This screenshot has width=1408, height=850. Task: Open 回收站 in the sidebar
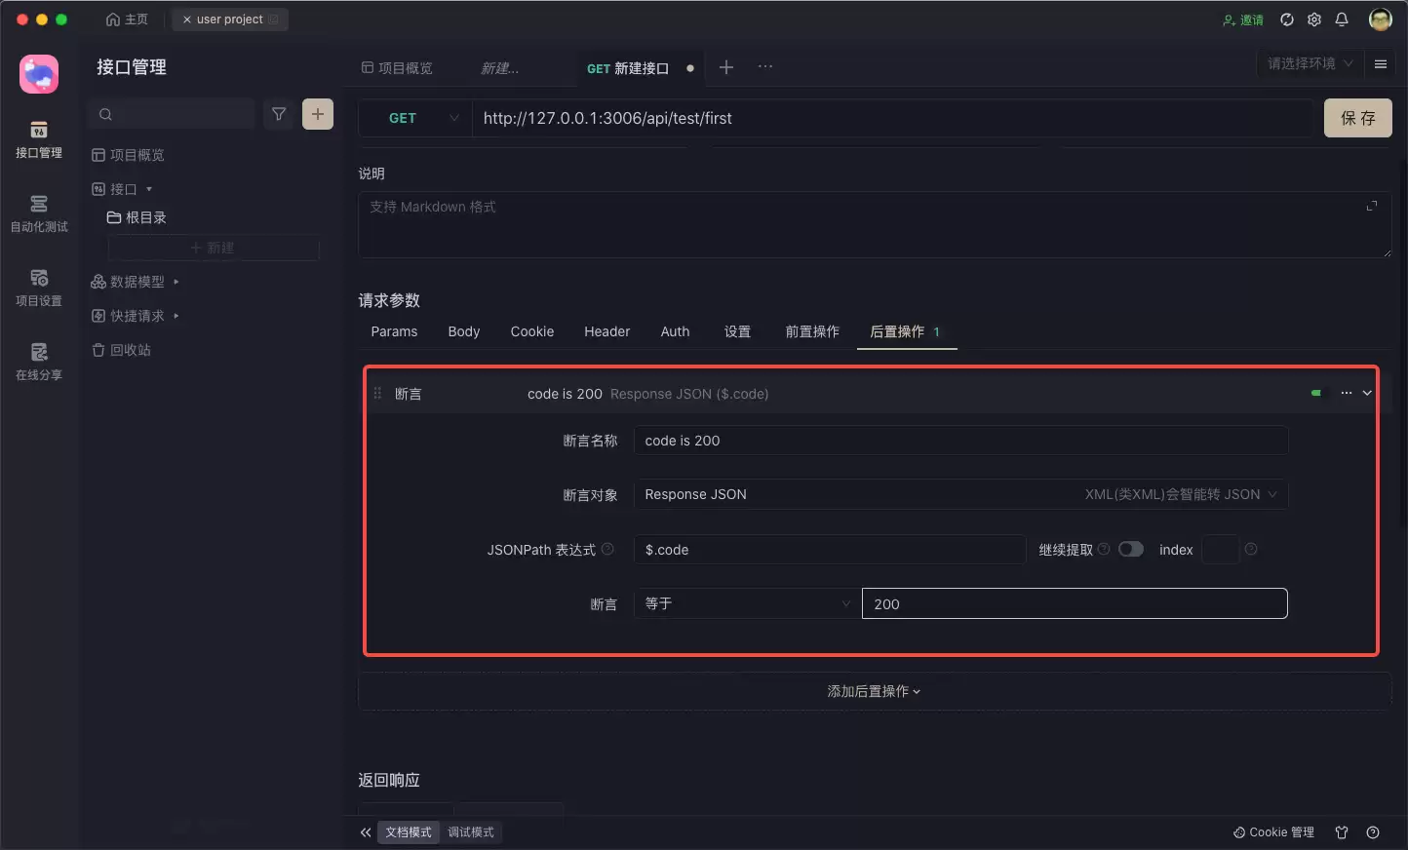(121, 350)
